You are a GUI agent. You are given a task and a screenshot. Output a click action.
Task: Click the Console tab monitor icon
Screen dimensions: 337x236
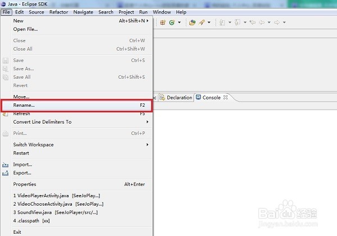coord(198,97)
